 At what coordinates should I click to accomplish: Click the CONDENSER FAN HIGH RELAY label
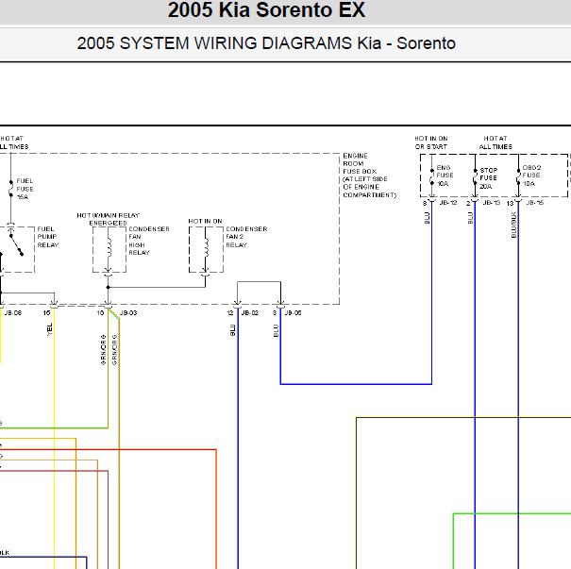[149, 241]
